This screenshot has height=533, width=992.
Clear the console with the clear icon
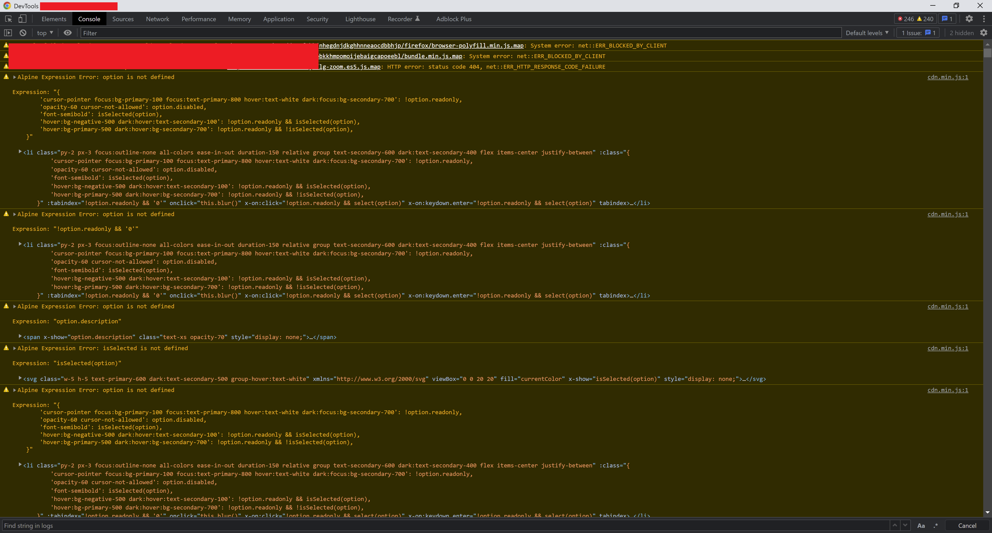23,33
